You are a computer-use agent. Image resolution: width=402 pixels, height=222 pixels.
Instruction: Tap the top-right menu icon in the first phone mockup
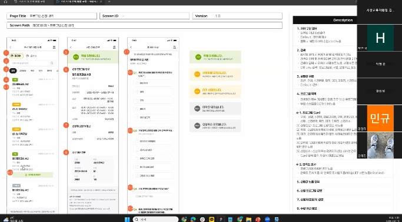pyautogui.click(x=54, y=48)
